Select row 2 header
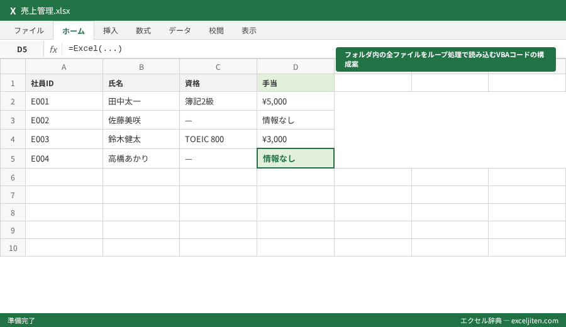 pos(13,101)
